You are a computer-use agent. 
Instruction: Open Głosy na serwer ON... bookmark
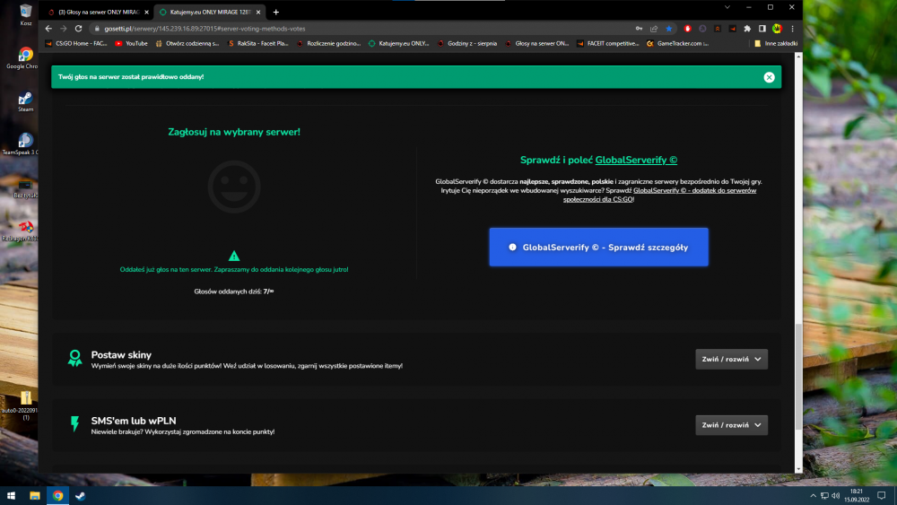537,43
